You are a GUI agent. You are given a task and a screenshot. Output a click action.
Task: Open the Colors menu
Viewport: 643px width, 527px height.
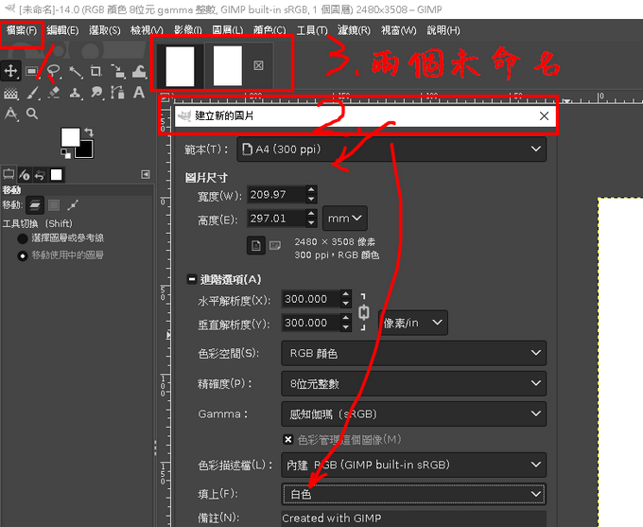(269, 30)
